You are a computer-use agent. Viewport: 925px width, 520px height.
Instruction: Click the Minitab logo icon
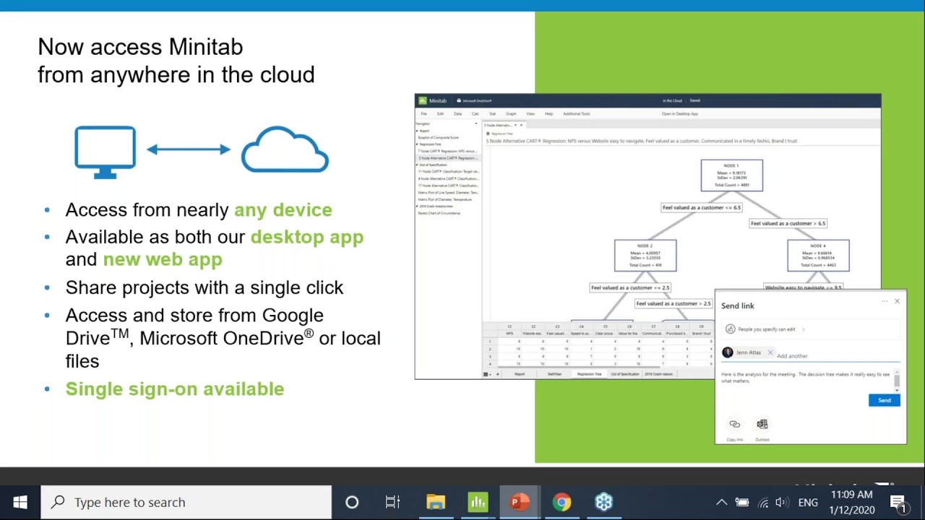click(x=423, y=101)
